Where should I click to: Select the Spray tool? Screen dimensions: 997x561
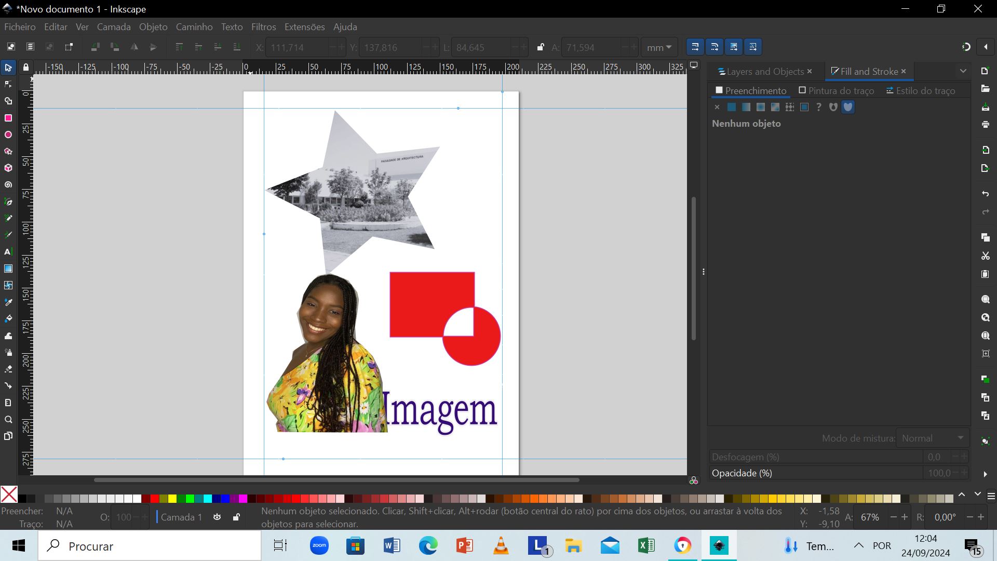tap(8, 353)
